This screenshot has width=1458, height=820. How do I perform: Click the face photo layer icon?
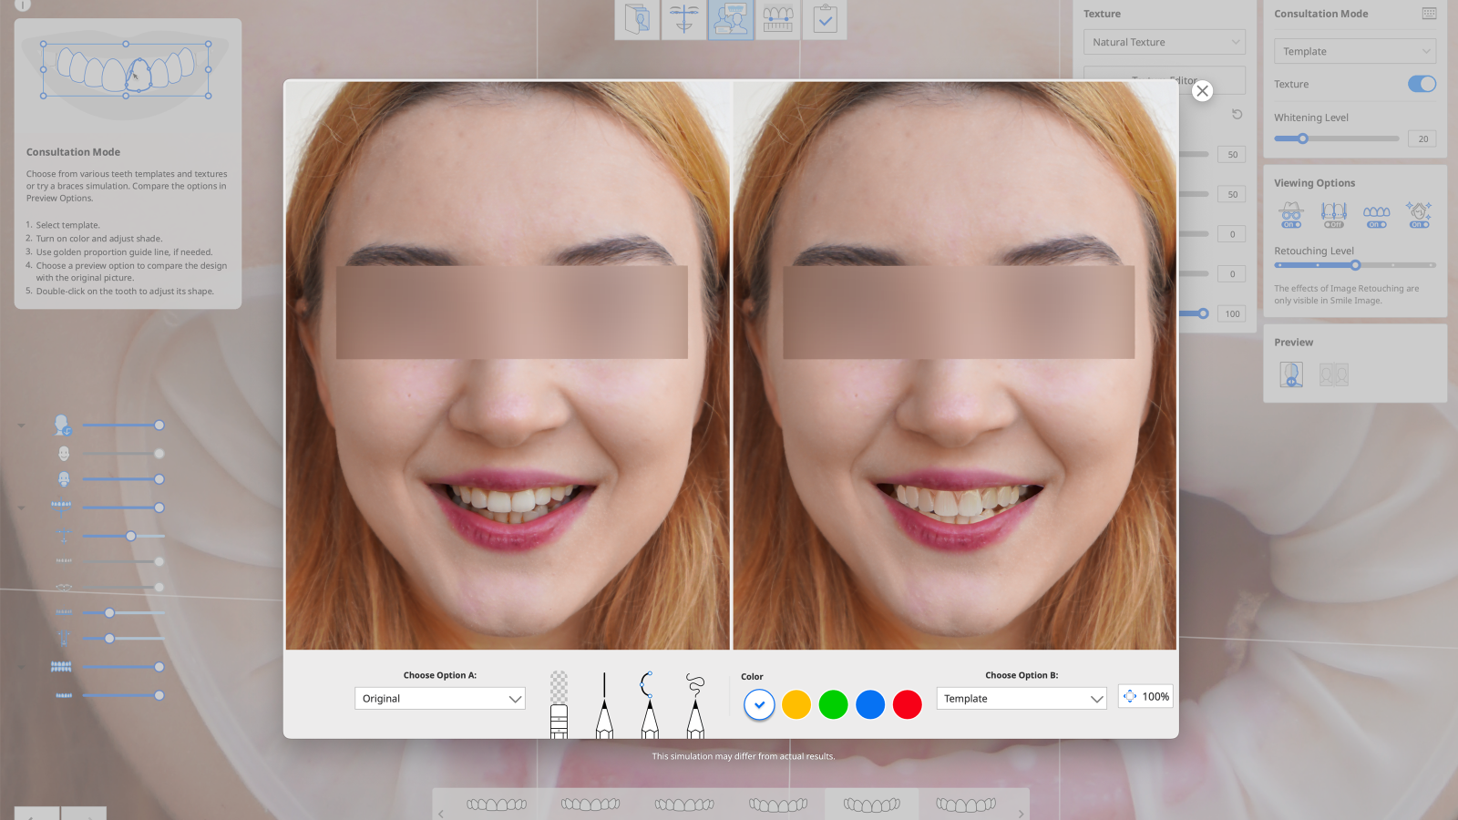(62, 425)
